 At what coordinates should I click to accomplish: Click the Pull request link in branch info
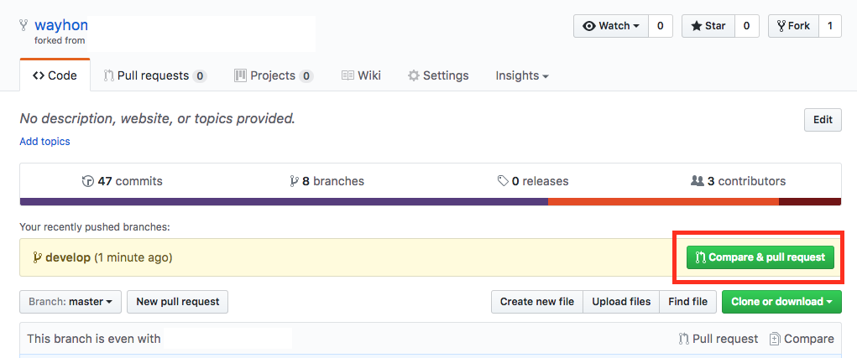pyautogui.click(x=719, y=339)
